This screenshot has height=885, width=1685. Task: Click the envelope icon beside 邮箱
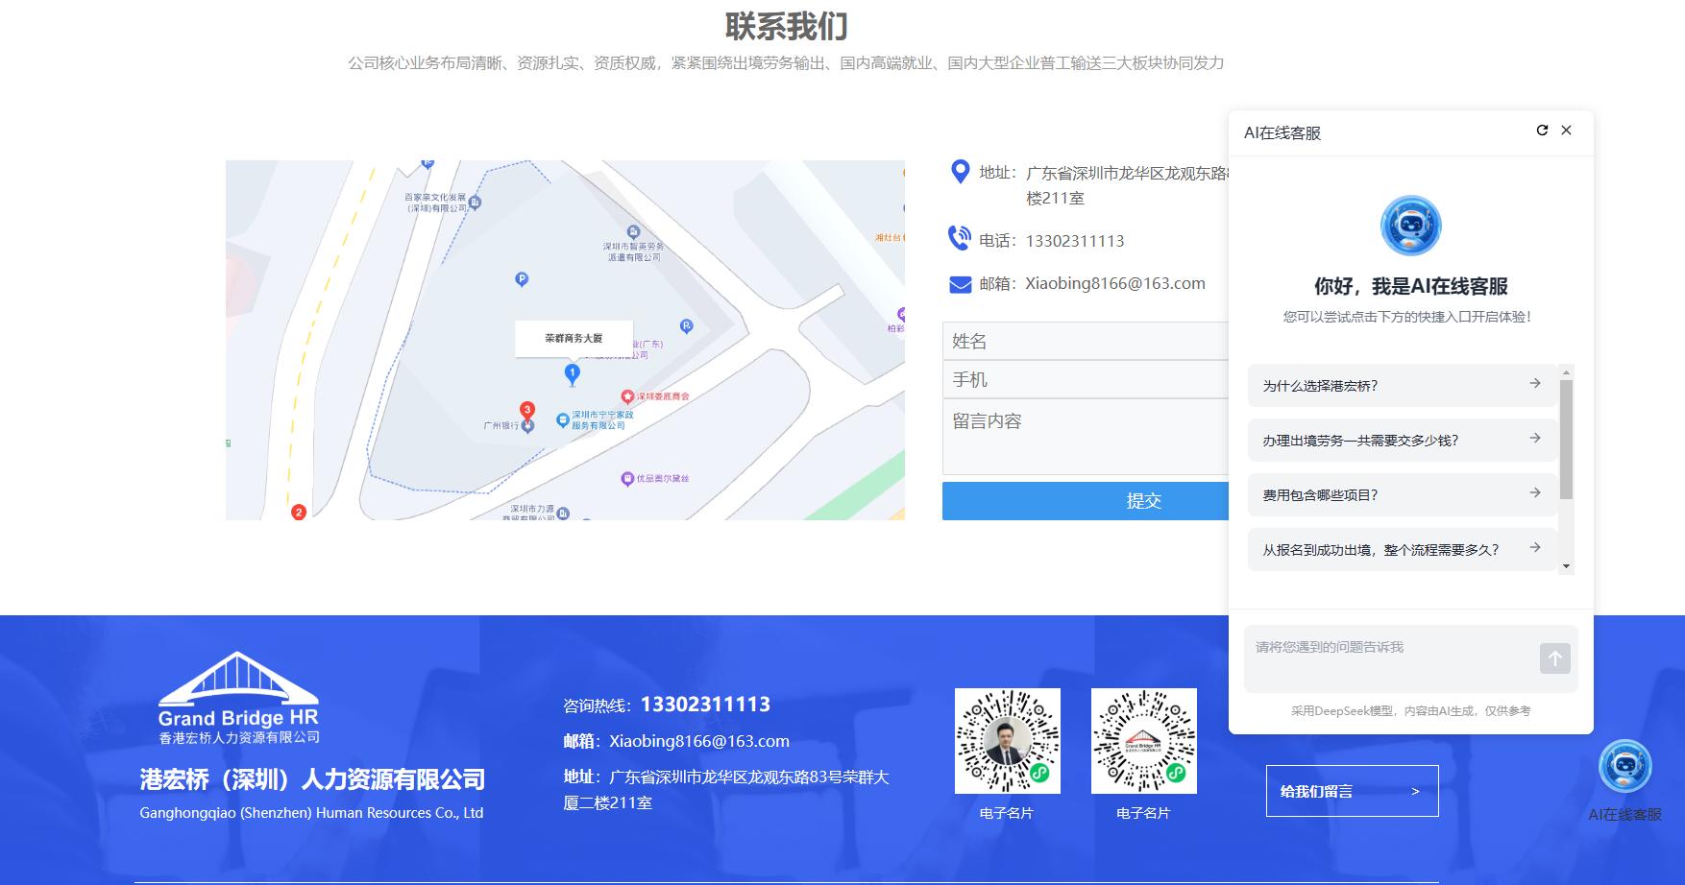tap(961, 284)
